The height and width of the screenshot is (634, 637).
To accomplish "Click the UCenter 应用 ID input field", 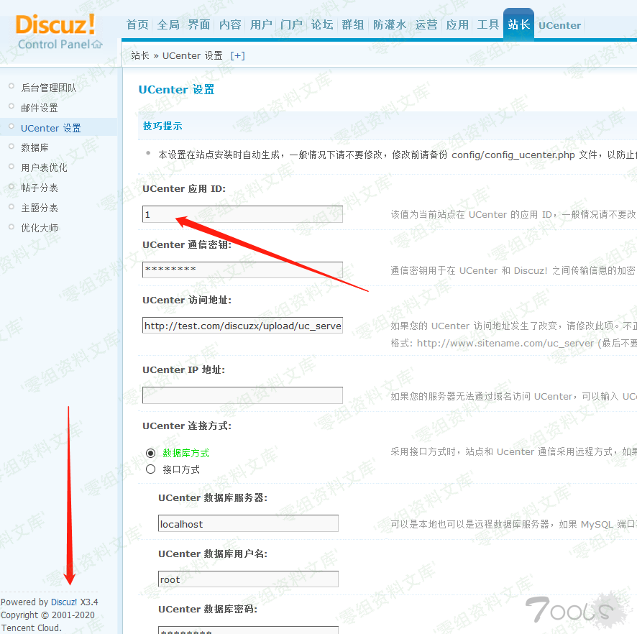I will 242,214.
